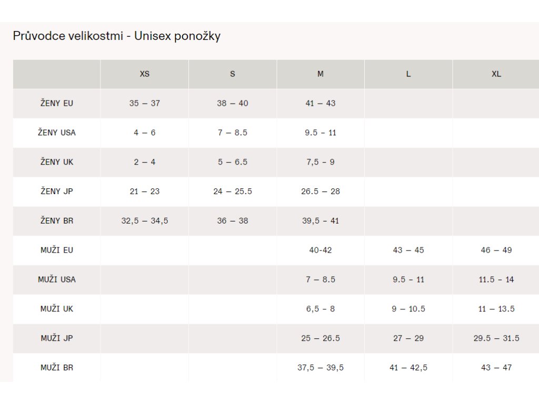Select the S size column header
539x404 pixels.
point(232,74)
